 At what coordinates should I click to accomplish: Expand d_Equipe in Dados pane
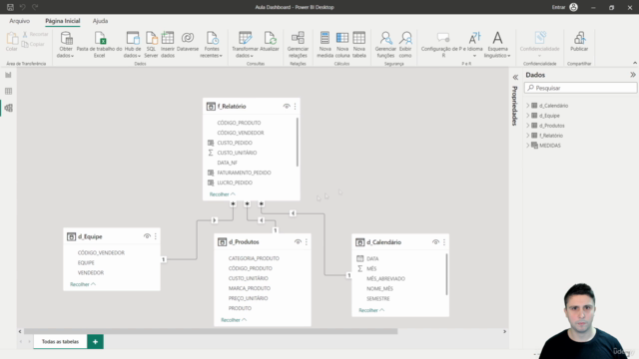pos(528,116)
